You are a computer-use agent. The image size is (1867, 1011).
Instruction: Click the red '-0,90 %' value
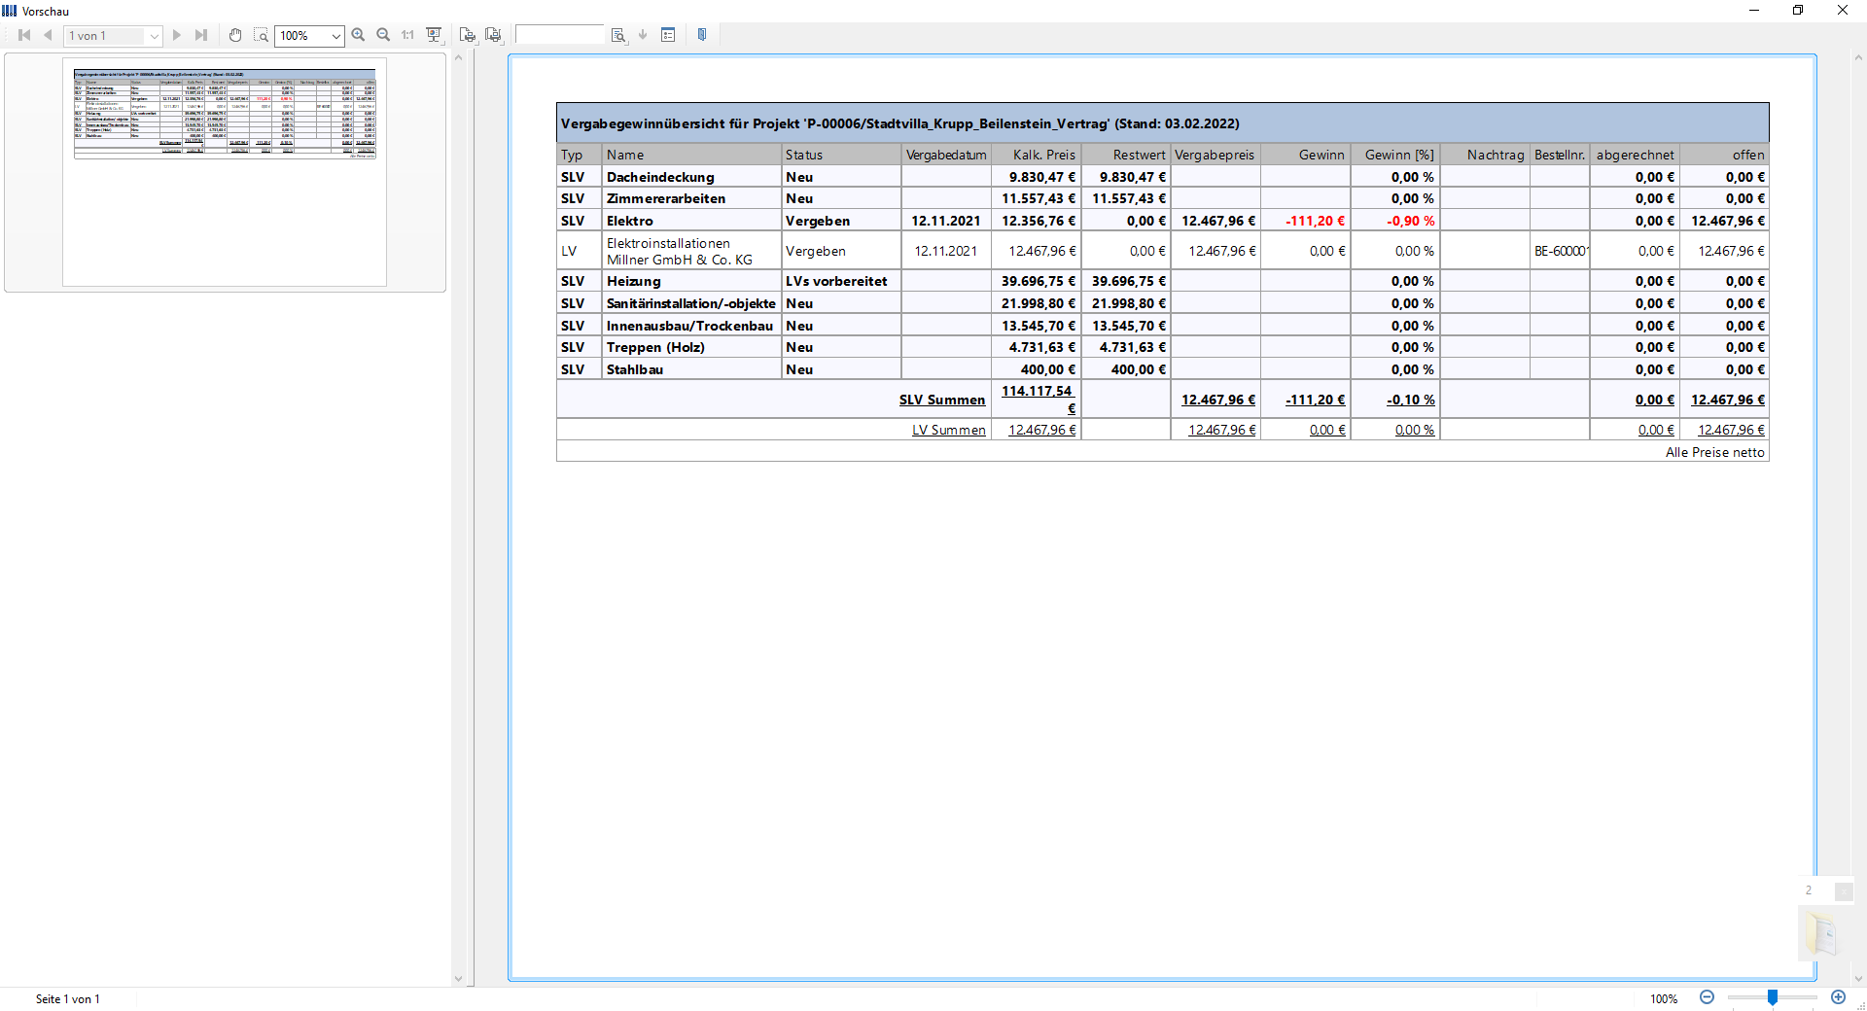pos(1410,221)
